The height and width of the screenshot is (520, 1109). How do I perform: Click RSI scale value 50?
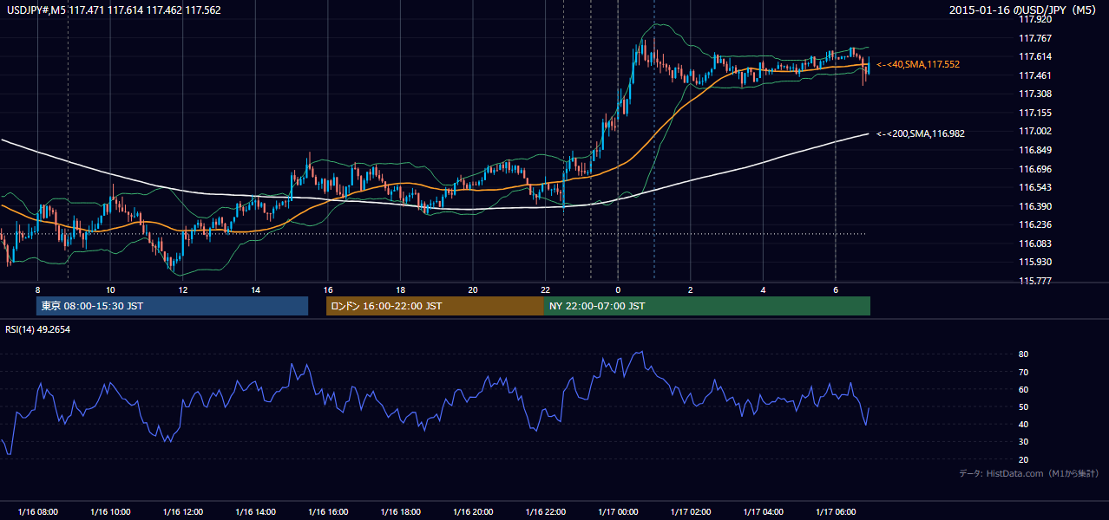click(x=1023, y=406)
